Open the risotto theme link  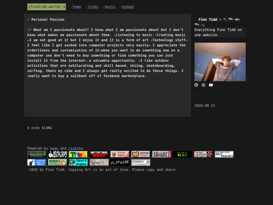coord(75,148)
